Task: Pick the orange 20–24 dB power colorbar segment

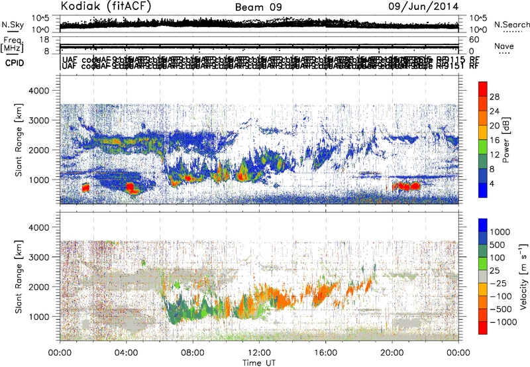Action: (x=483, y=118)
